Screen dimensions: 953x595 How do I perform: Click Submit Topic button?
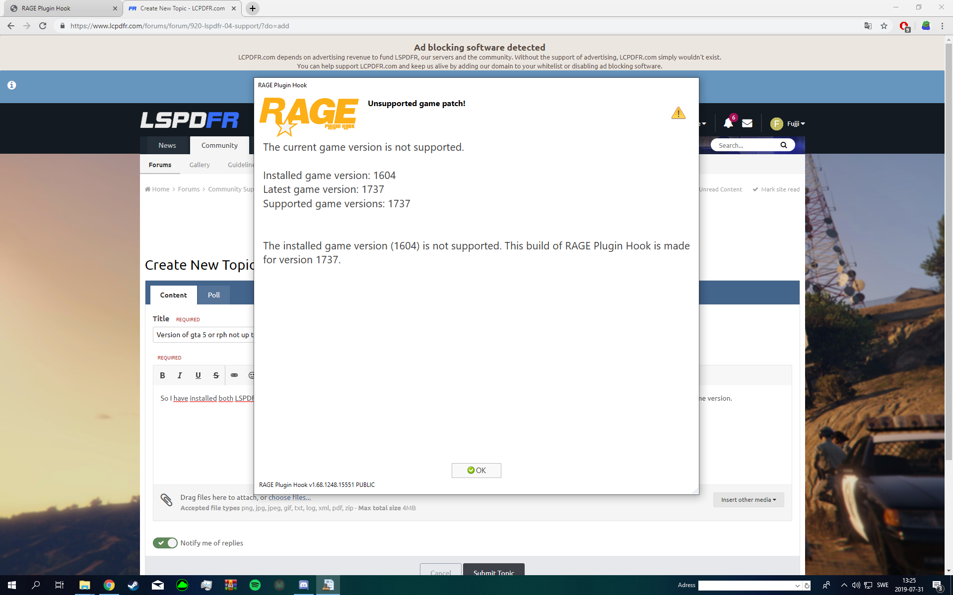pos(493,571)
